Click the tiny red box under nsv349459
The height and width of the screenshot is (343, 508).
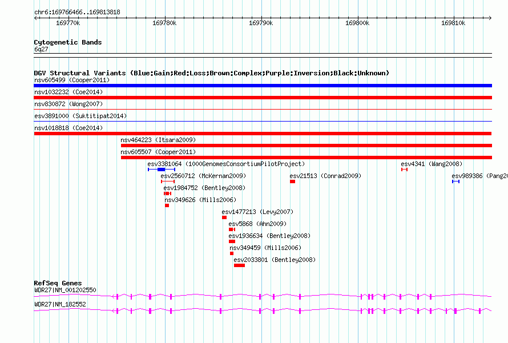(232, 253)
